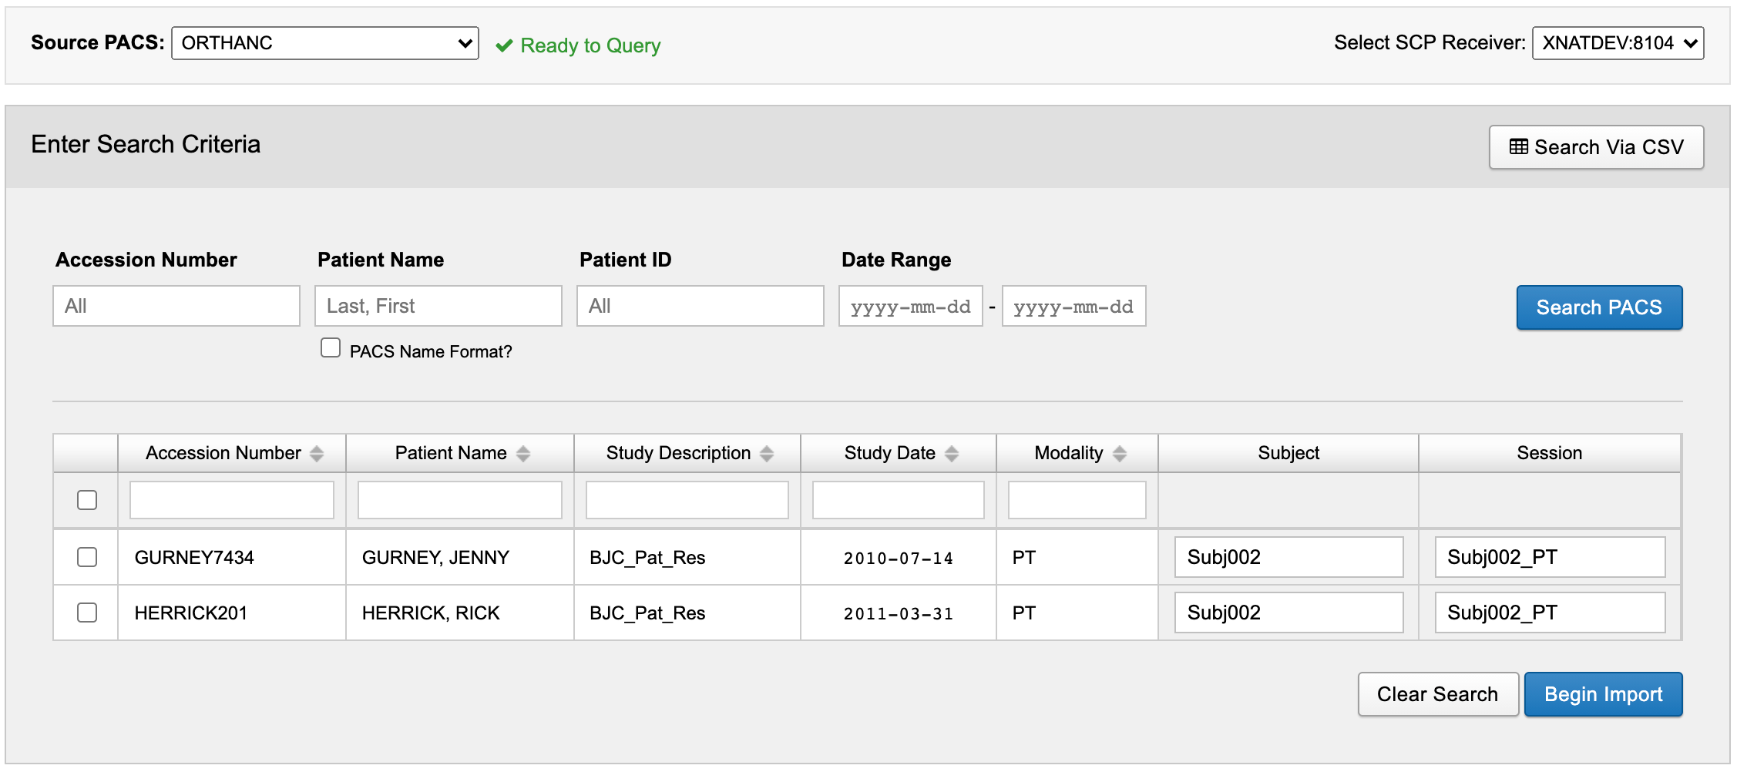This screenshot has height=772, width=1737.
Task: Tick the HERRICK201 row checkbox
Action: [x=87, y=613]
